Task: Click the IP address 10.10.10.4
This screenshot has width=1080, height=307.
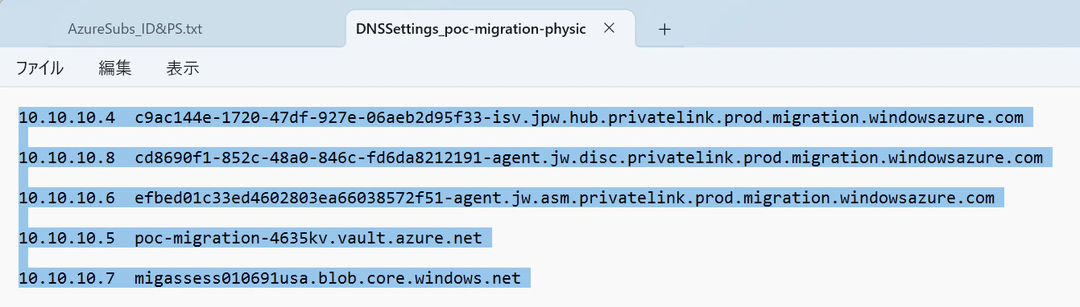Action: coord(67,118)
